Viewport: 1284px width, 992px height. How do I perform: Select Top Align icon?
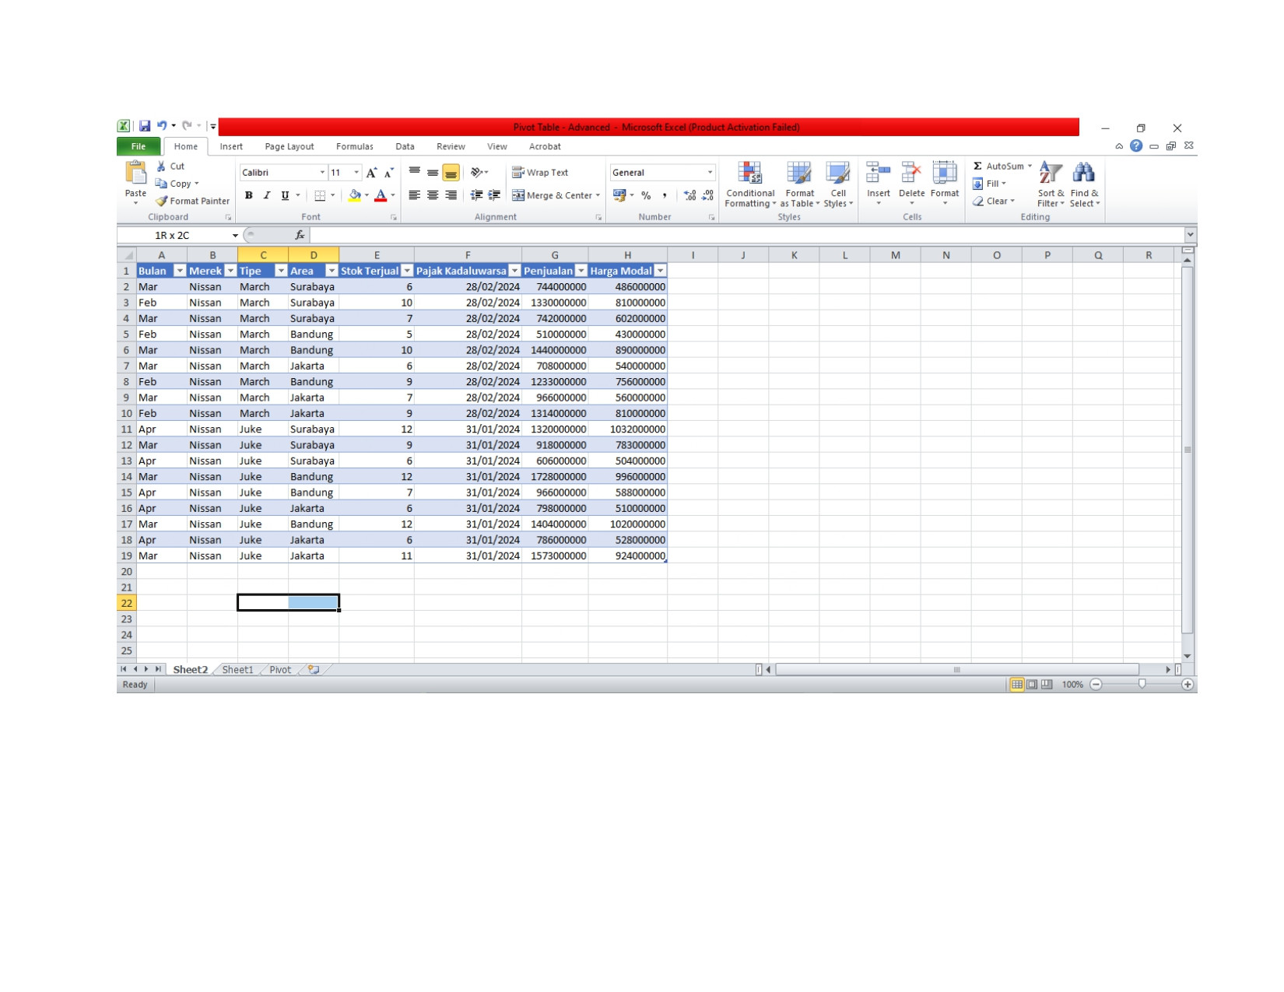pyautogui.click(x=415, y=172)
